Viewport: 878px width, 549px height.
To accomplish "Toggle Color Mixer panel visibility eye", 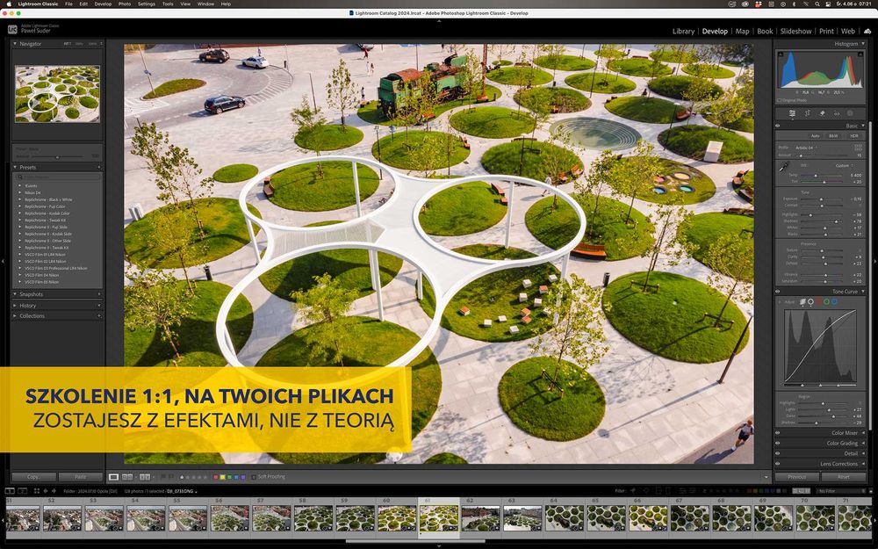I will [778, 432].
